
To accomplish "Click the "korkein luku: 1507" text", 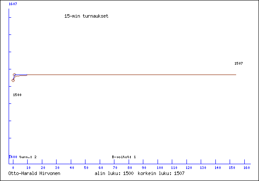I will click(x=161, y=173).
